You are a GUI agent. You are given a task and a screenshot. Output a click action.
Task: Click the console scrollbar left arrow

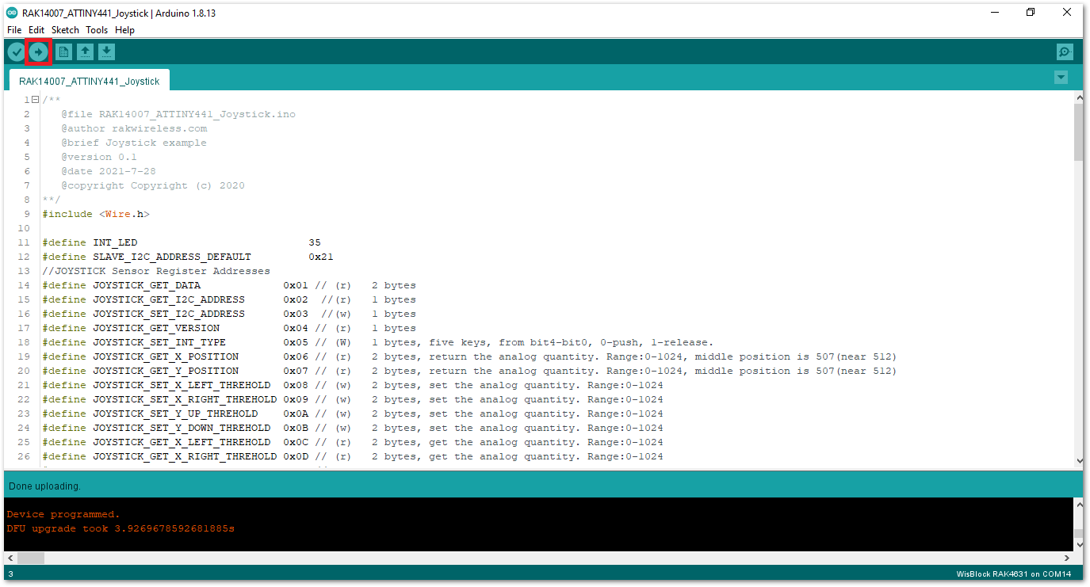[x=10, y=558]
